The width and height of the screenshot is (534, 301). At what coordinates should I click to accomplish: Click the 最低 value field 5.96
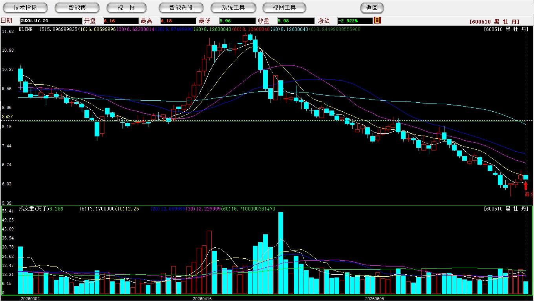237,21
